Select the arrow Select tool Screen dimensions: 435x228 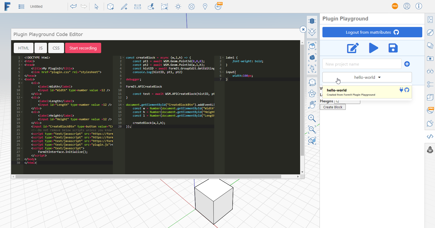point(96,6)
